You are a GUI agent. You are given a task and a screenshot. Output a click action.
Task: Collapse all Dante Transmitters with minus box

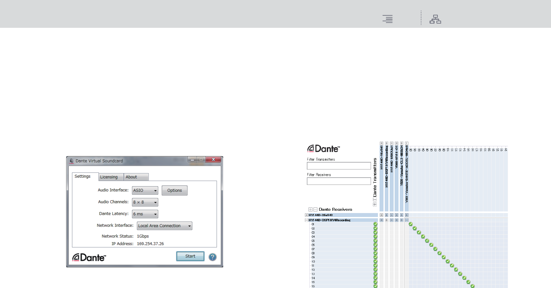pyautogui.click(x=375, y=199)
